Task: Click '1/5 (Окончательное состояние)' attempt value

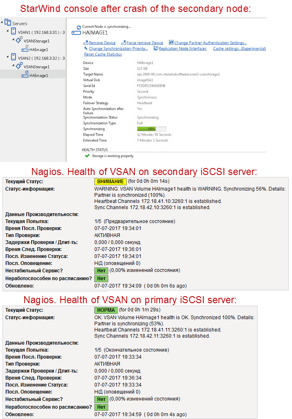Action: pos(132,350)
